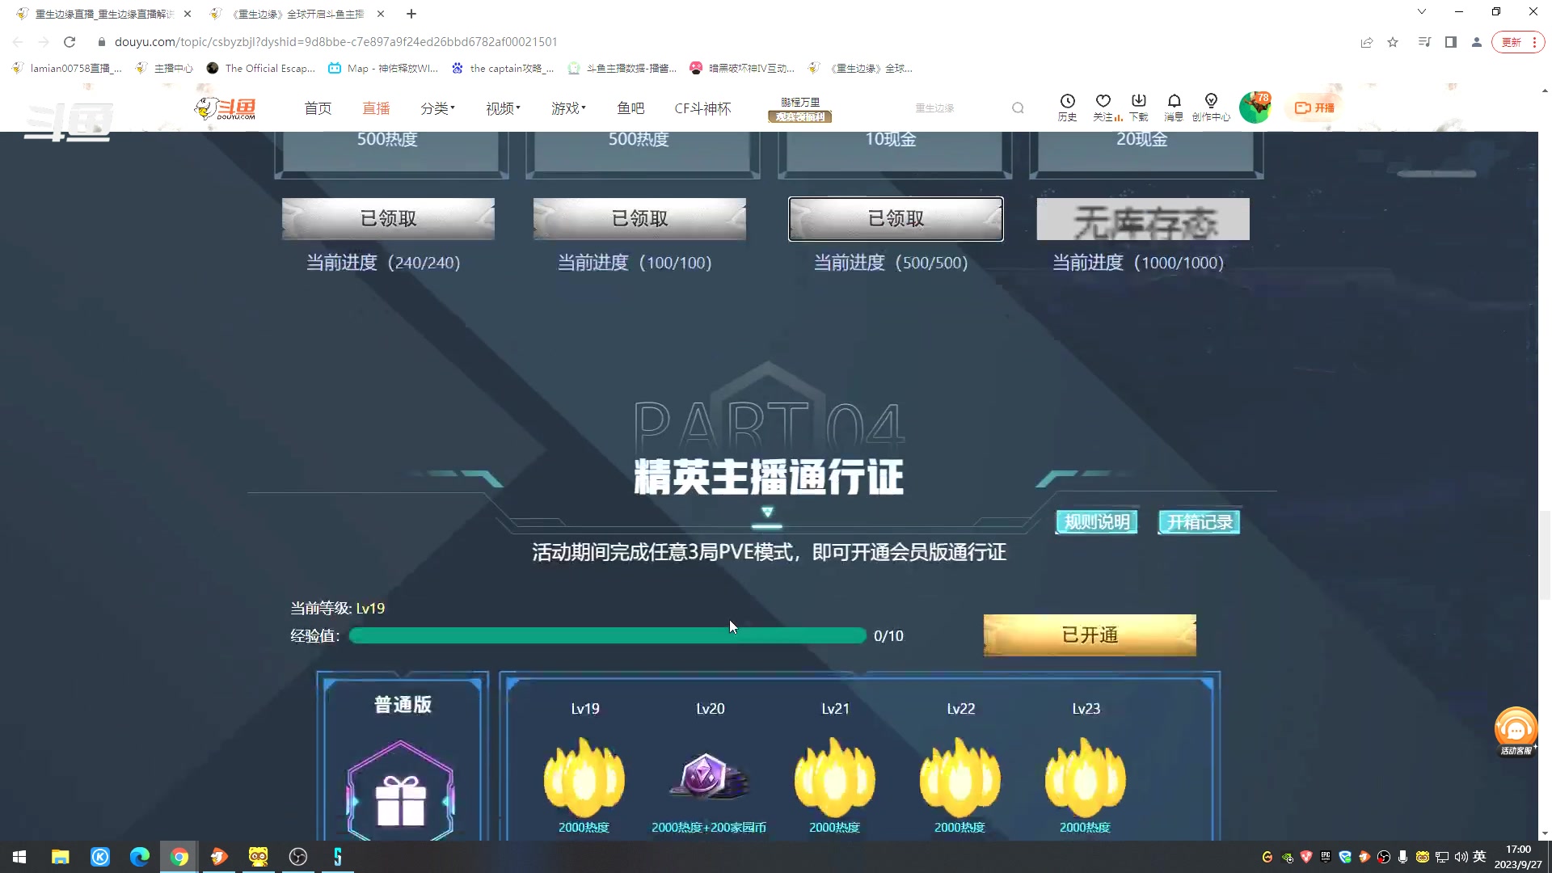Open CF斗神杯 in navigation
Screen dimensions: 1552x873
702,108
